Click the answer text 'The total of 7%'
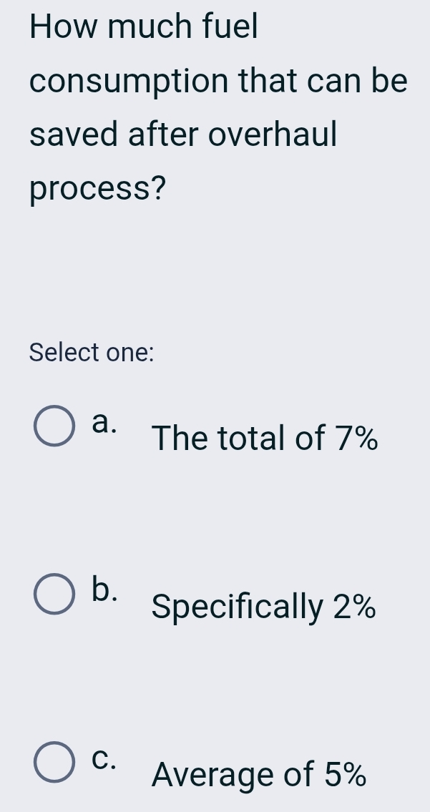 point(265,438)
